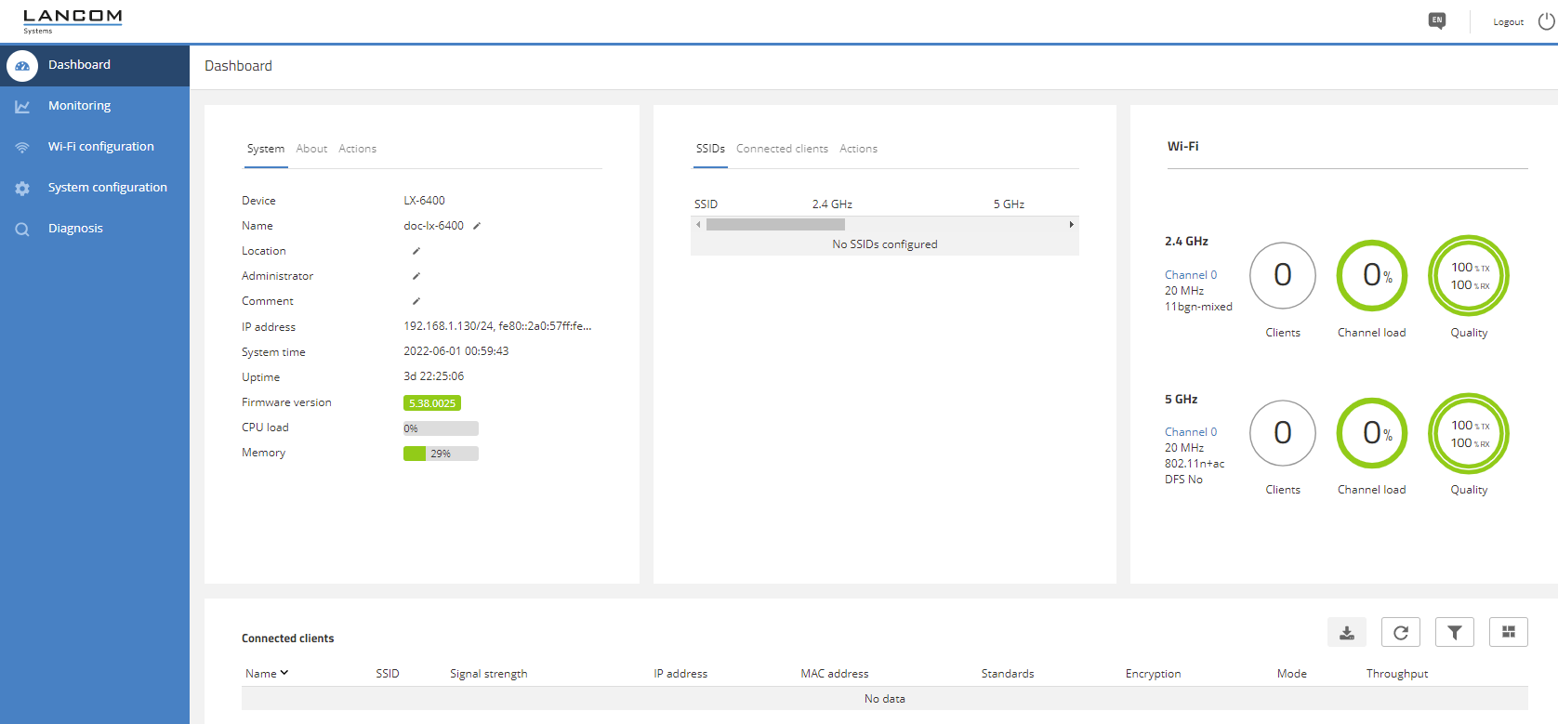The width and height of the screenshot is (1558, 724).
Task: Switch to the About tab
Action: point(311,149)
